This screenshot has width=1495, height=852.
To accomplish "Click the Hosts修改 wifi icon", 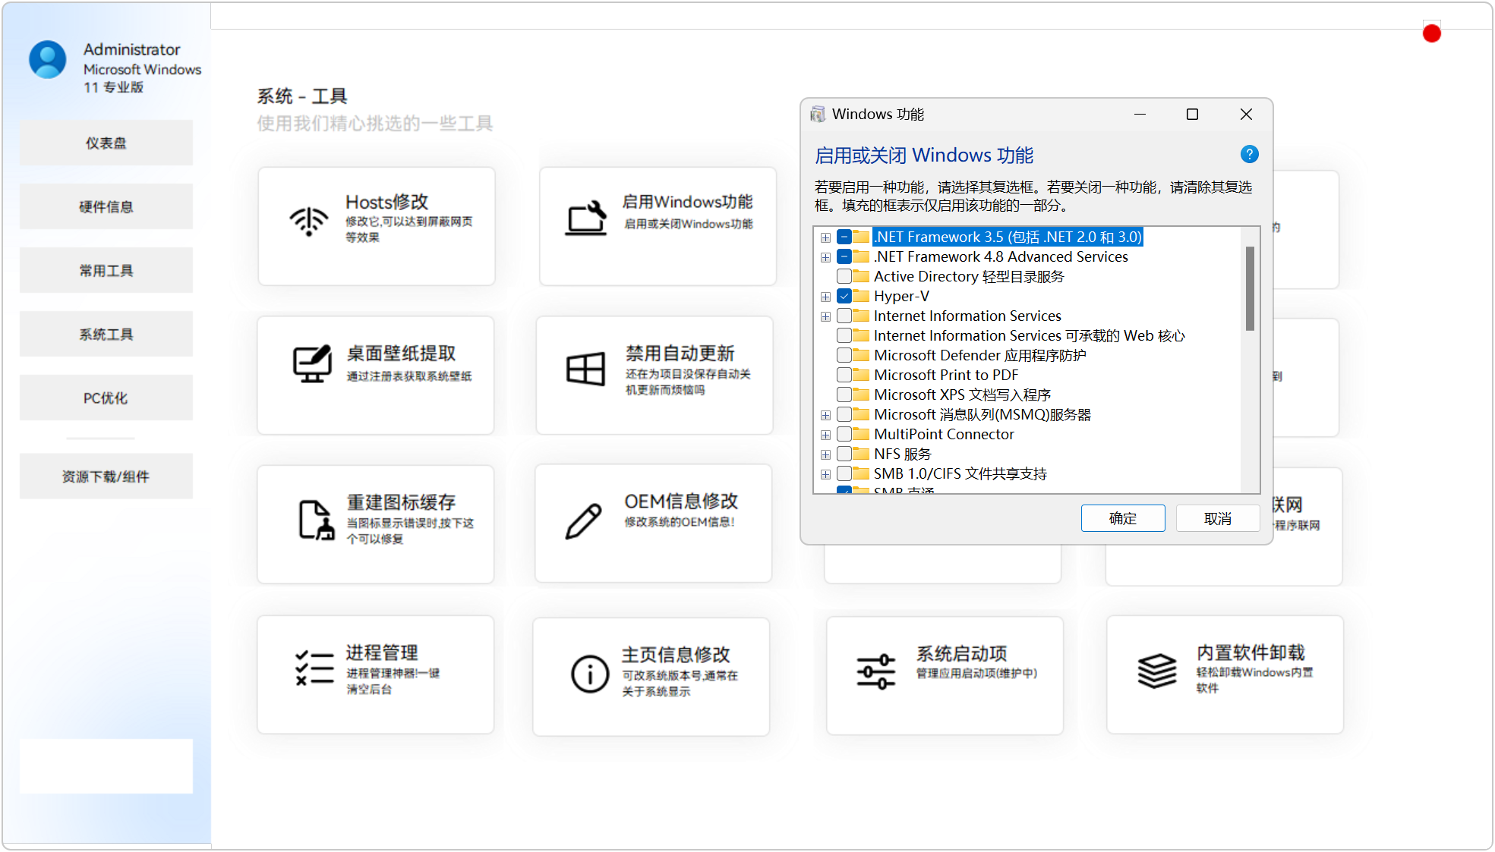I will [309, 221].
